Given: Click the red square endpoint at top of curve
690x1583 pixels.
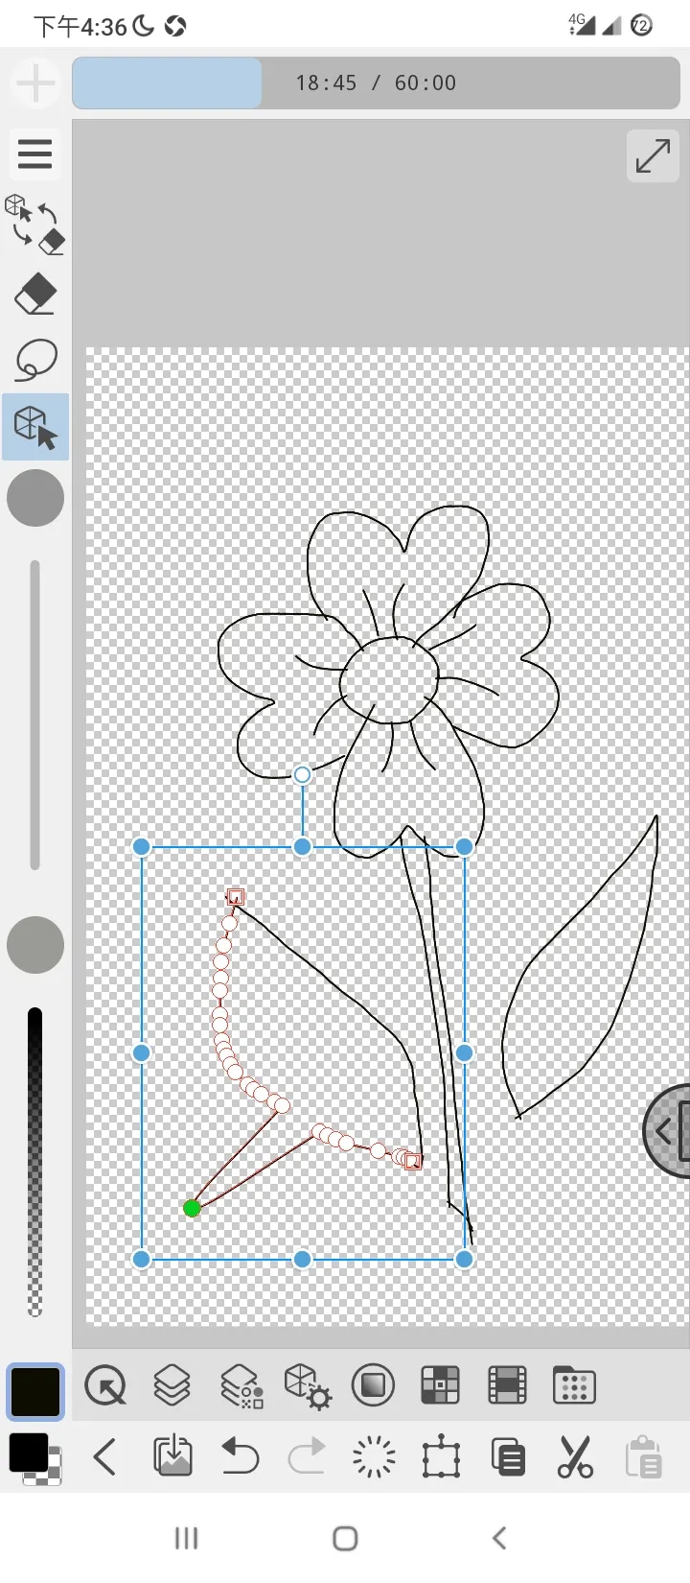Looking at the screenshot, I should [x=236, y=897].
